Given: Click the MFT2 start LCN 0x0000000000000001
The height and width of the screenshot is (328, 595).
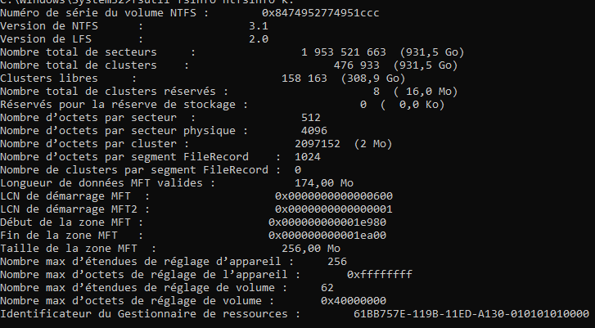Looking at the screenshot, I should [334, 209].
